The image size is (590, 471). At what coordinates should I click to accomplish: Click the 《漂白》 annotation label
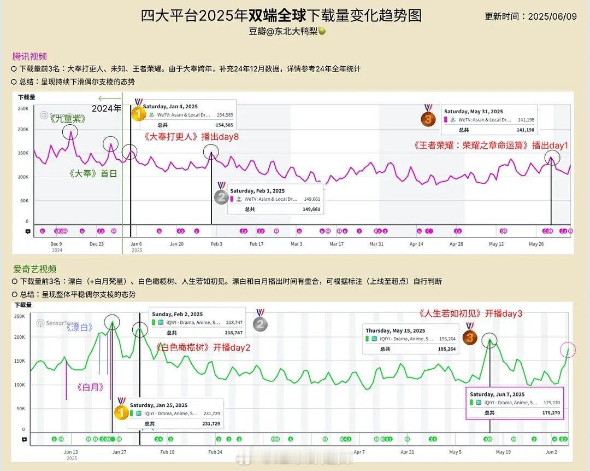(x=79, y=327)
